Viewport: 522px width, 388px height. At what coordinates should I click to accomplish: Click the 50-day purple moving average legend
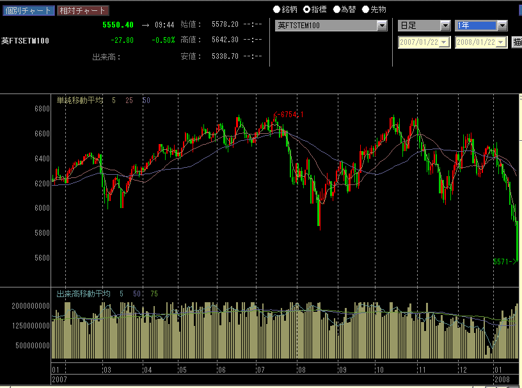[x=146, y=101]
